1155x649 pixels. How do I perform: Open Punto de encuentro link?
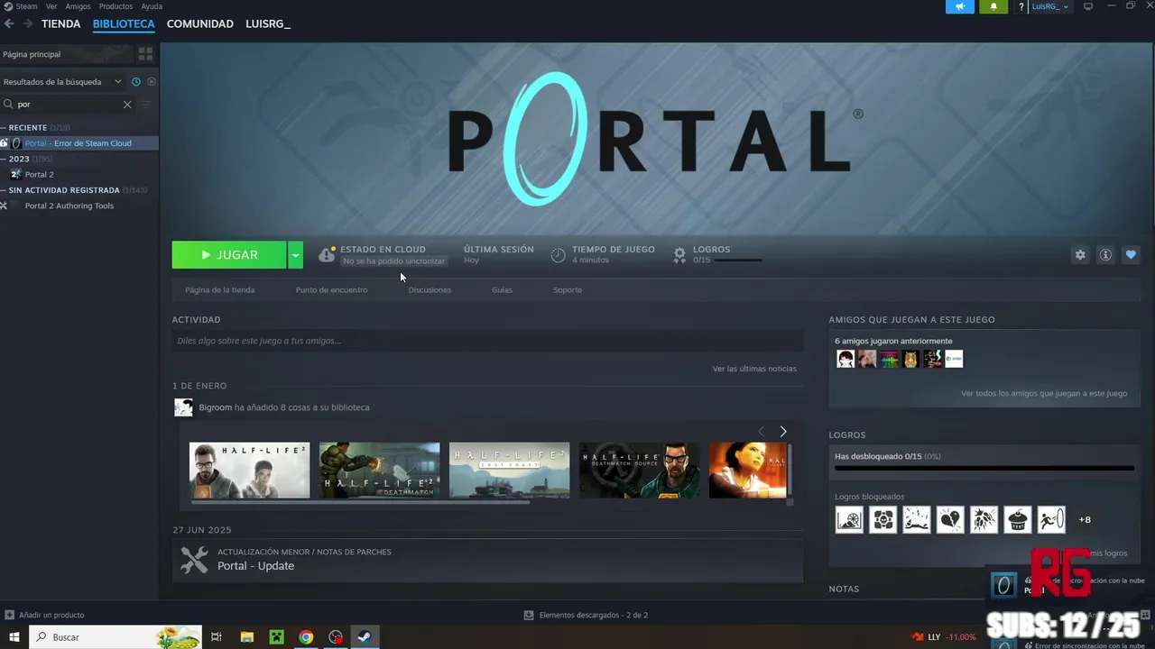coord(331,290)
